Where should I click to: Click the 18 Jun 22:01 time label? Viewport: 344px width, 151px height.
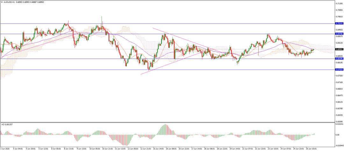click(x=222, y=148)
